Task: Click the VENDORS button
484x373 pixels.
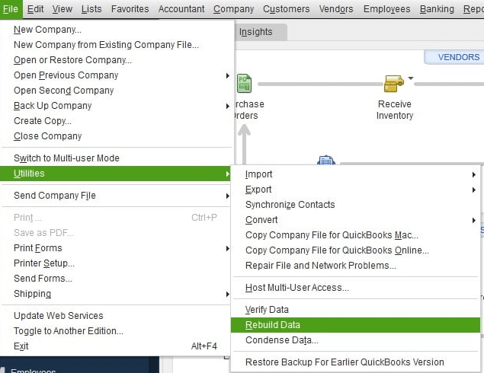Action: click(x=459, y=57)
